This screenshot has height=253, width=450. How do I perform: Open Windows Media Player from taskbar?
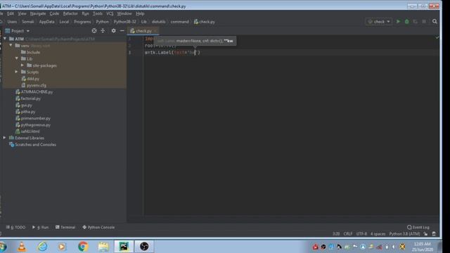[x=62, y=247]
